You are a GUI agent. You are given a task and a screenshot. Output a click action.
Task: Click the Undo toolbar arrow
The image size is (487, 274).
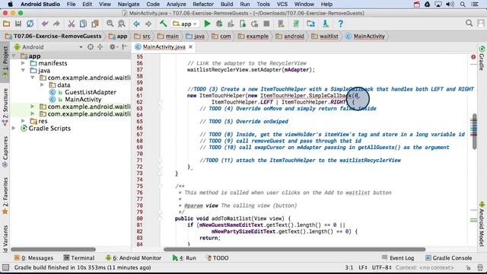click(45, 24)
